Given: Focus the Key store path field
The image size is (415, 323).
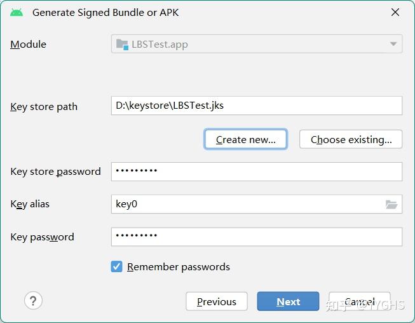Looking at the screenshot, I should 256,106.
